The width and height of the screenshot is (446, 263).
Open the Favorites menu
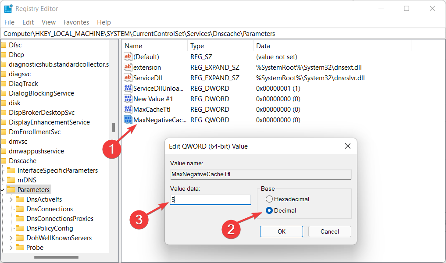[76, 22]
